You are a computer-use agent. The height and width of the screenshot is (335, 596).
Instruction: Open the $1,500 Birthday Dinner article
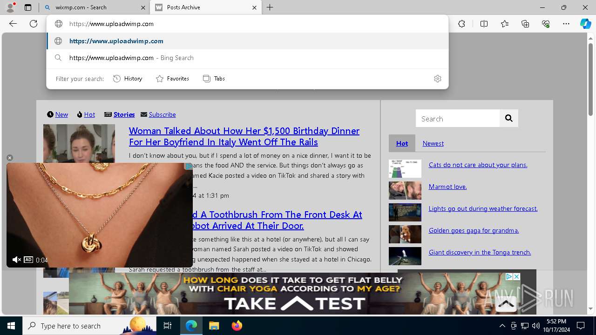244,136
